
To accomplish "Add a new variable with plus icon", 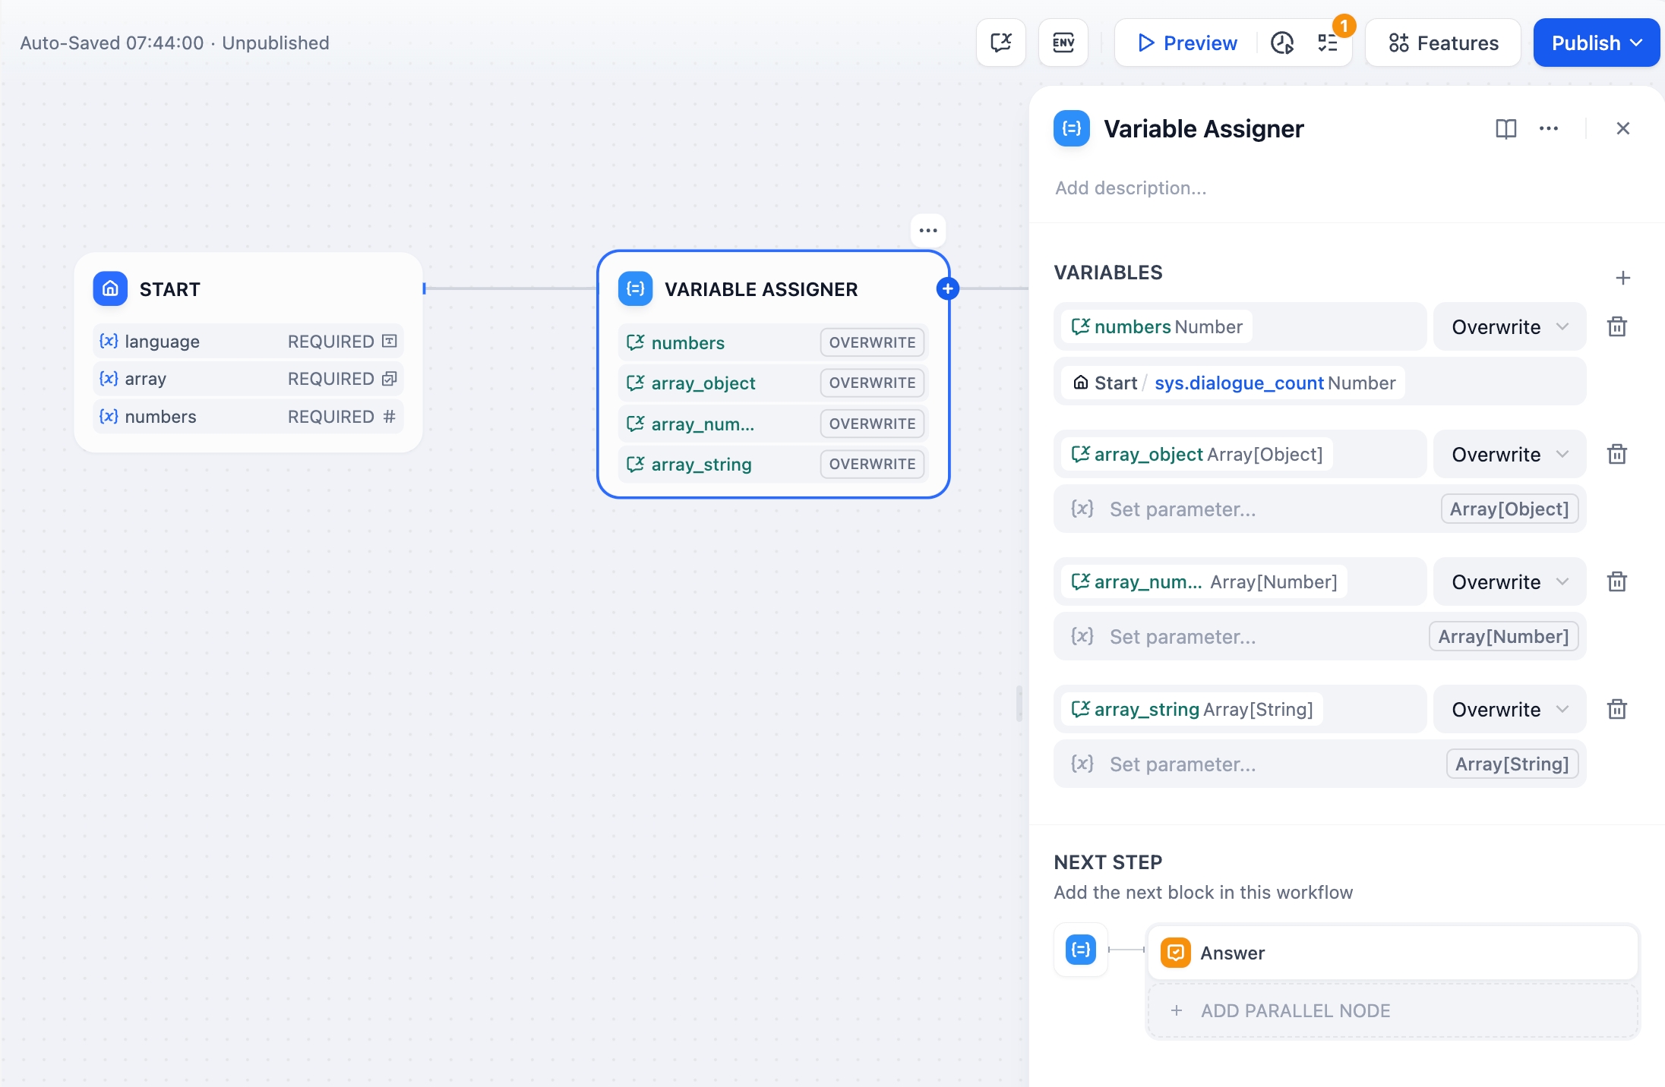I will pos(1622,278).
